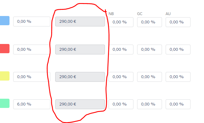204x123 pixels.
Task: Click the AU percentage field in blue row
Action: (x=178, y=22)
